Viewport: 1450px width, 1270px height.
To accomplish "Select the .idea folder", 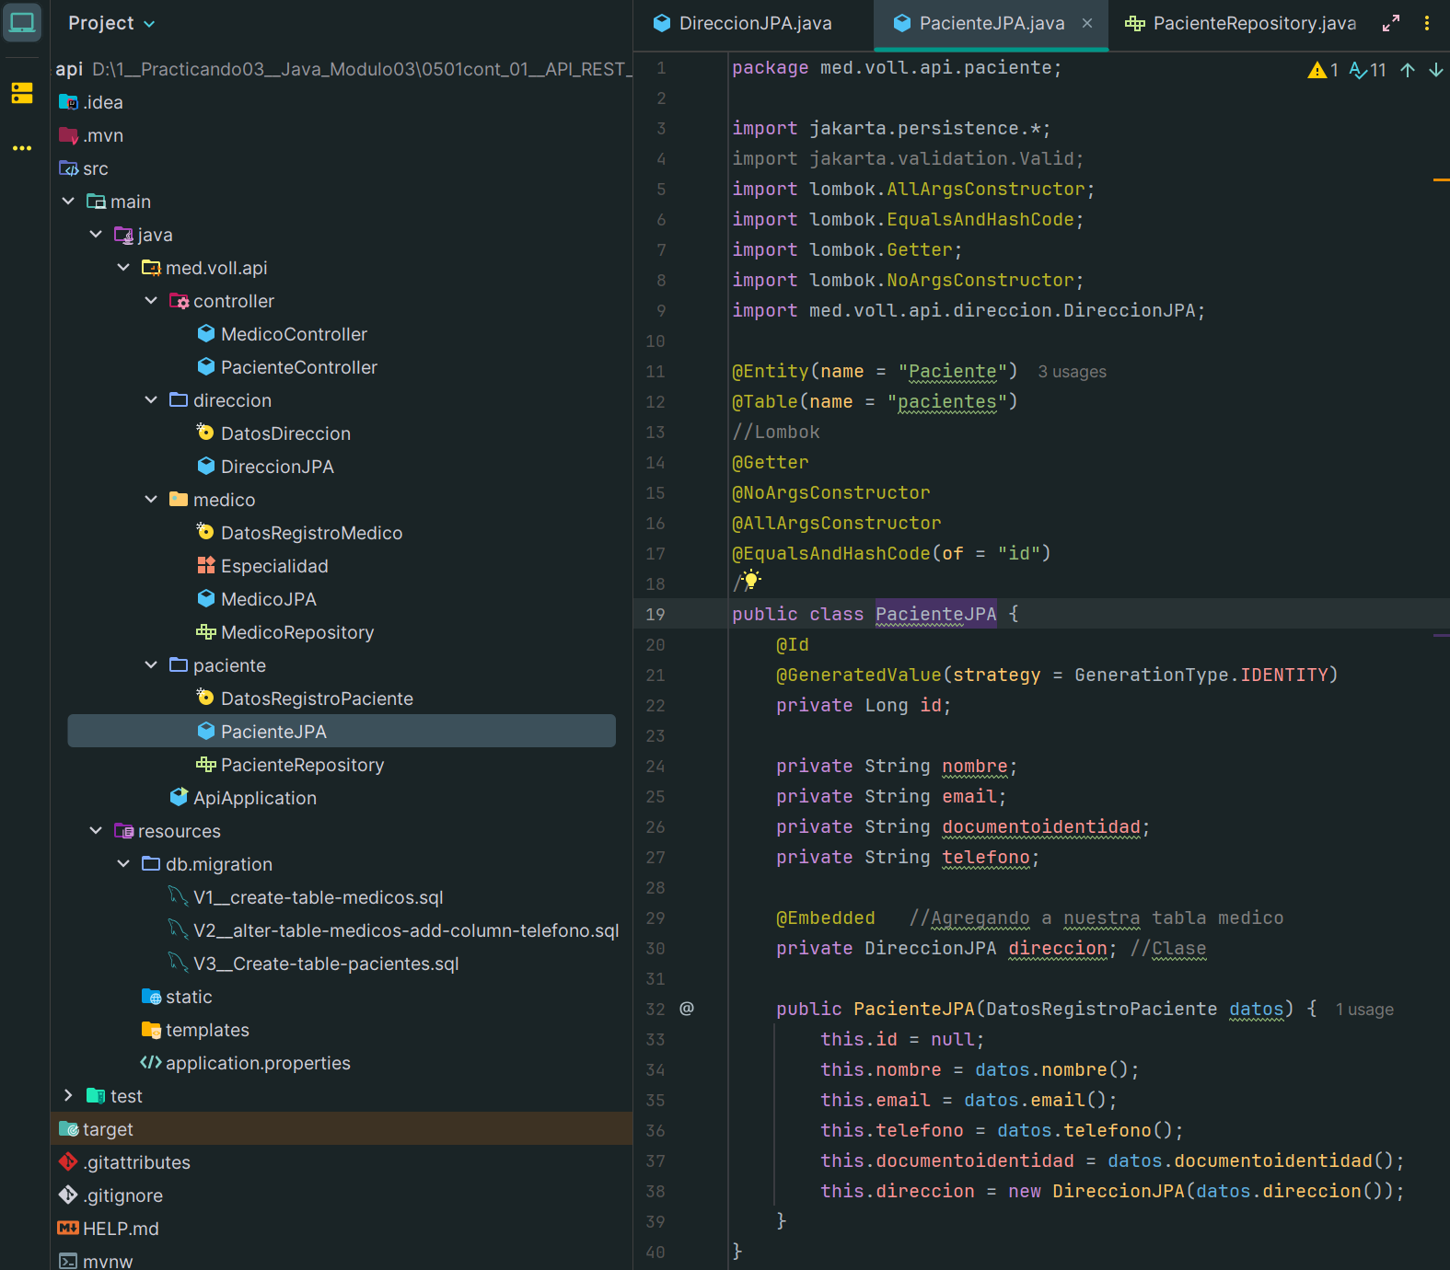I will pyautogui.click(x=91, y=102).
